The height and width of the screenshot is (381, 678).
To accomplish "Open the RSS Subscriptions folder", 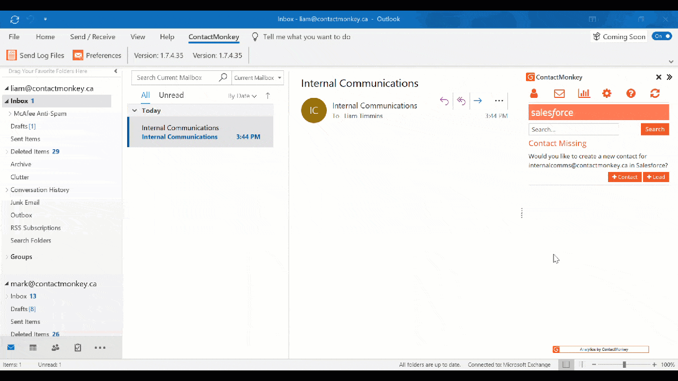I will click(x=35, y=228).
